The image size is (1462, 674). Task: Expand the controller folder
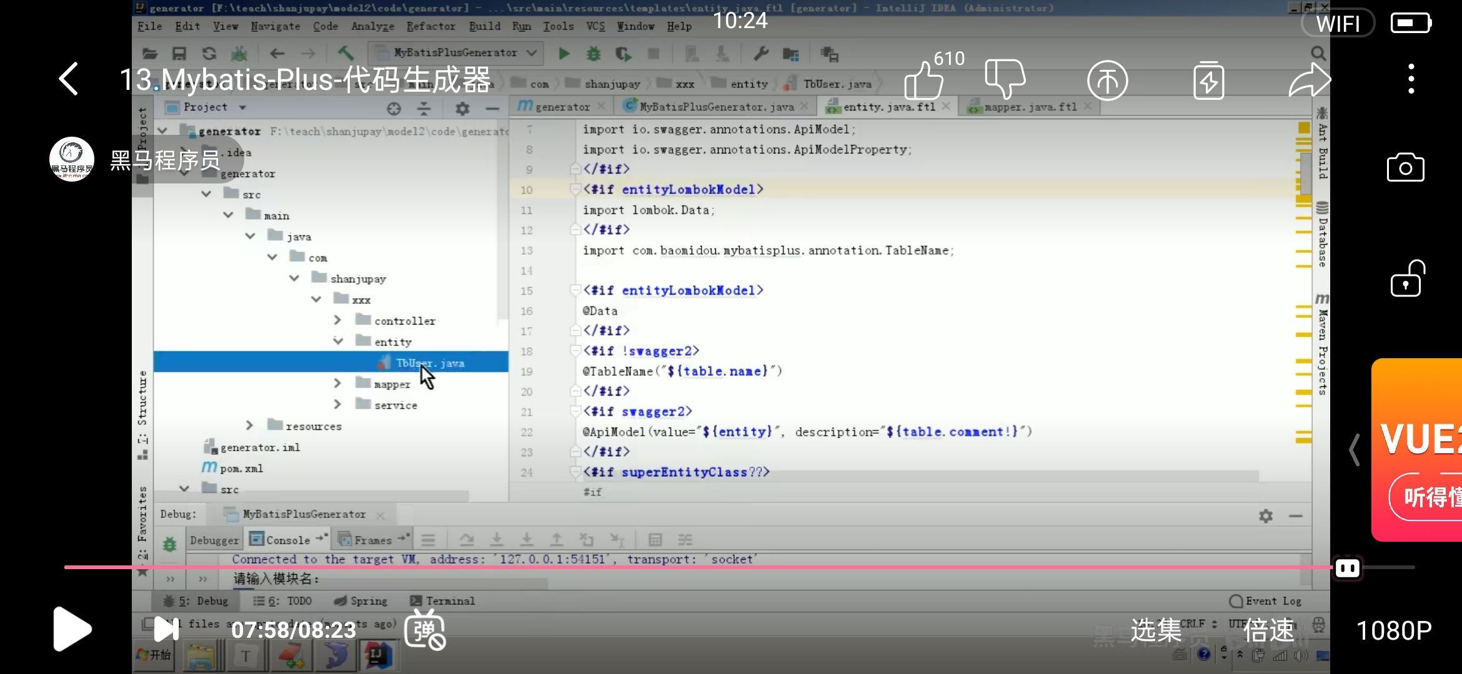pos(337,320)
